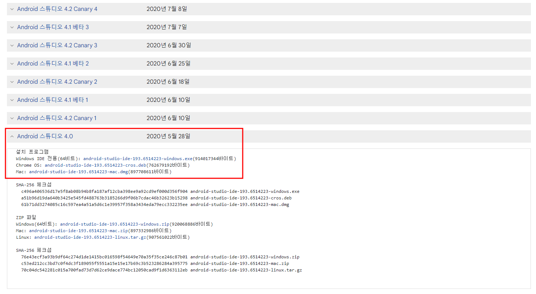Click the date 2020년 7월 7일
Image resolution: width=536 pixels, height=294 pixels.
[x=167, y=27]
